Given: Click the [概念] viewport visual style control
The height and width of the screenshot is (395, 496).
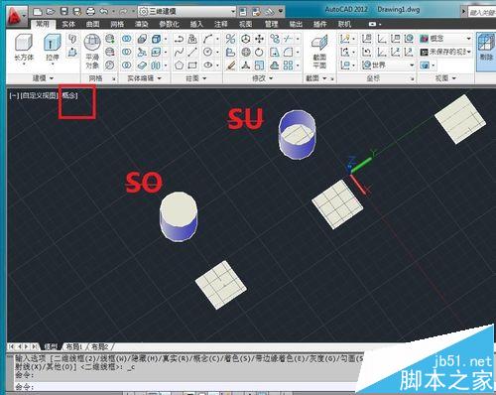Looking at the screenshot, I should coord(69,96).
